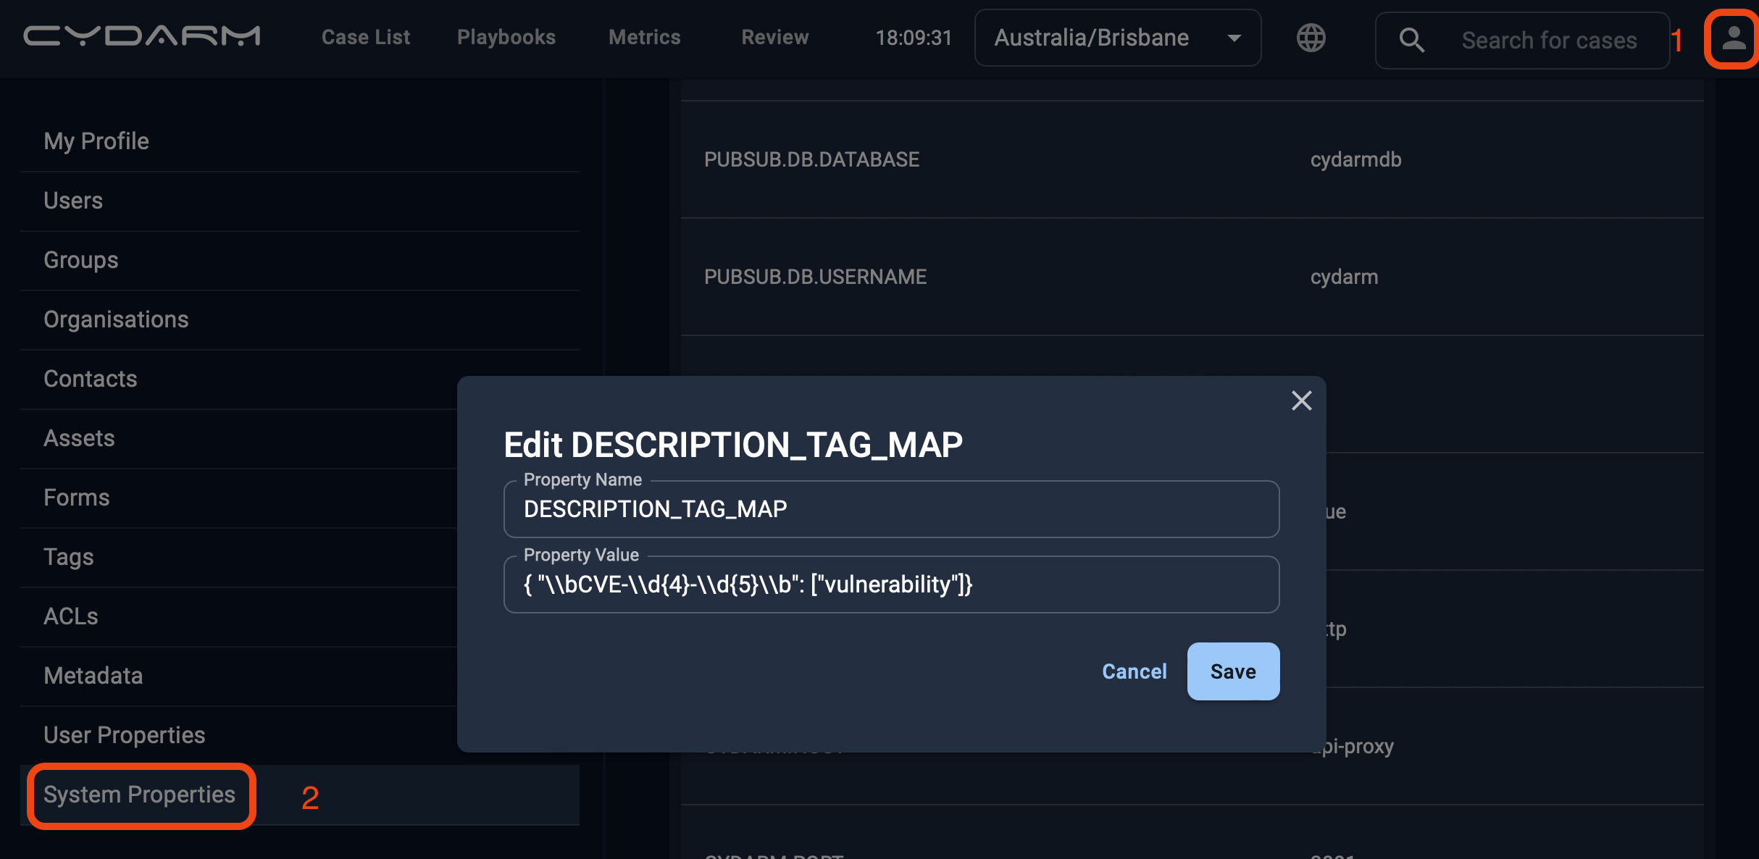Open the Review section
1759x859 pixels.
click(774, 38)
